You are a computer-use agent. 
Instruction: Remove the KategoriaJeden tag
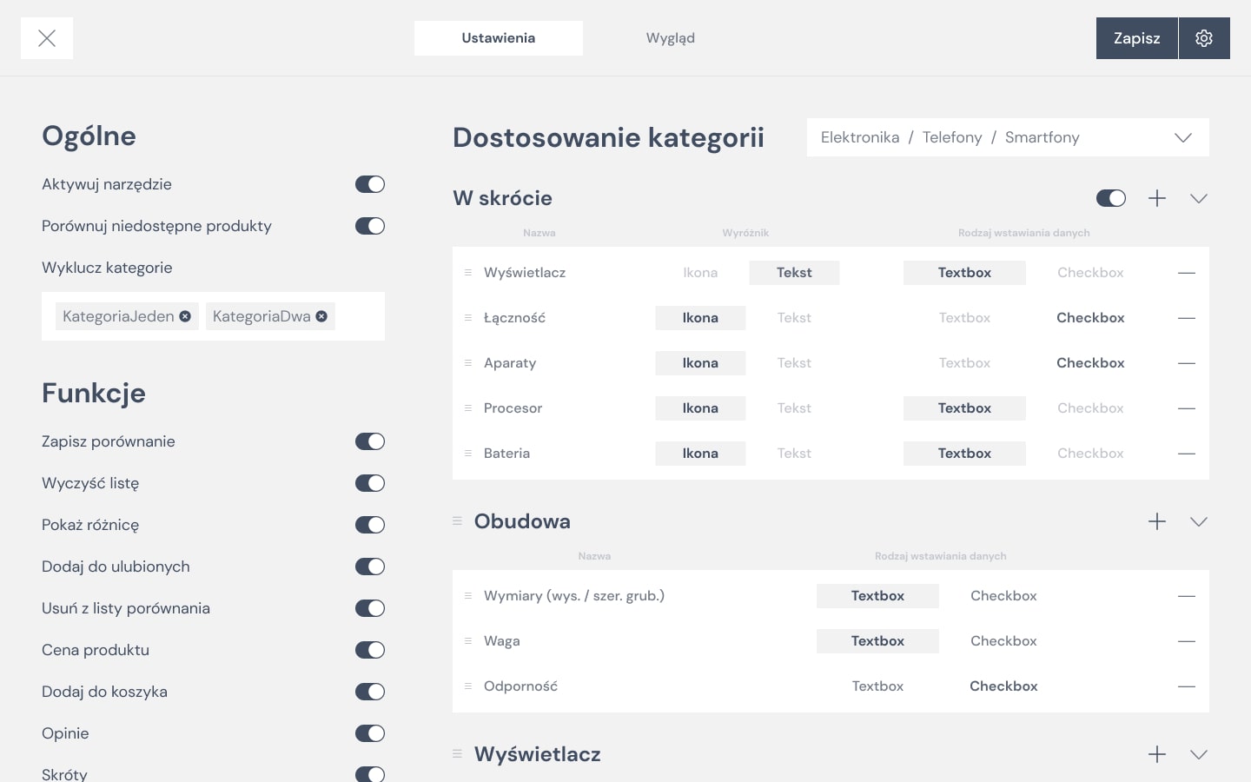coord(185,316)
